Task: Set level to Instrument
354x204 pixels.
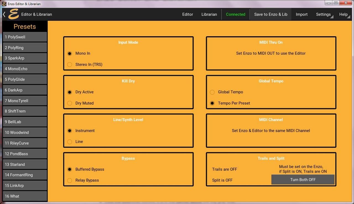Action: [70, 131]
